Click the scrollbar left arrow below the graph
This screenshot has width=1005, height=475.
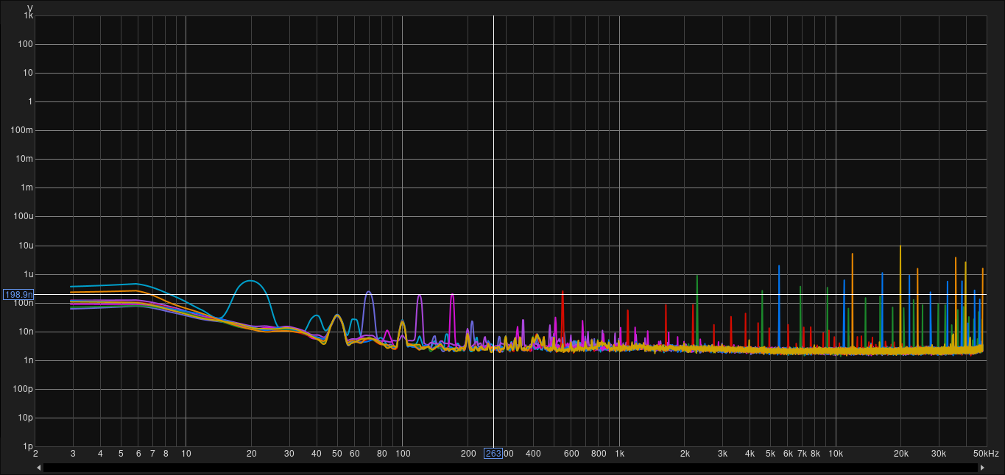(38, 467)
